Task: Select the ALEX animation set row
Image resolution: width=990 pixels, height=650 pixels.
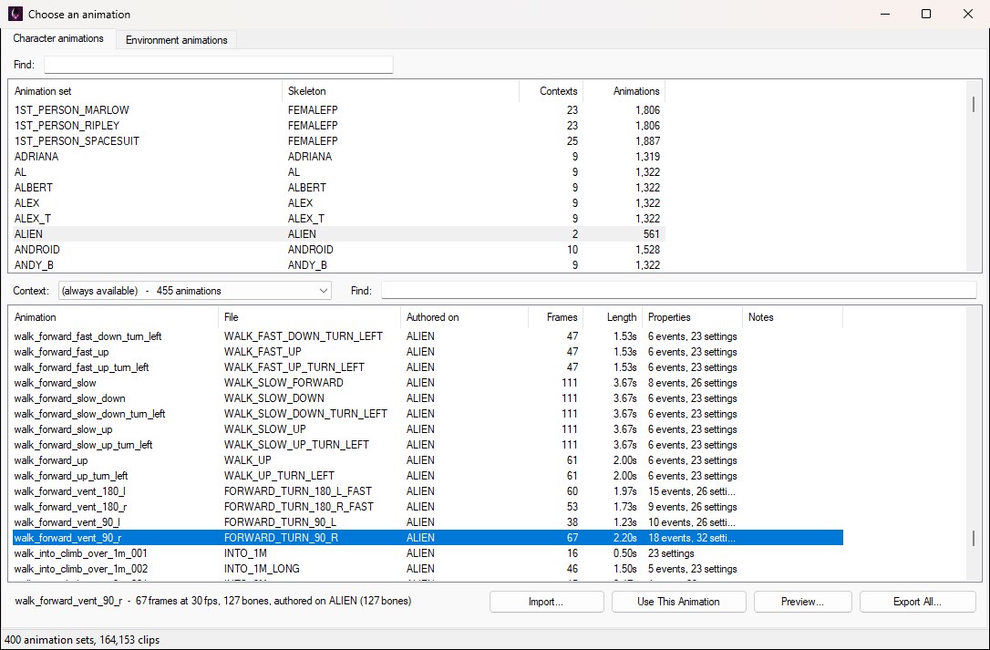Action: tap(338, 202)
